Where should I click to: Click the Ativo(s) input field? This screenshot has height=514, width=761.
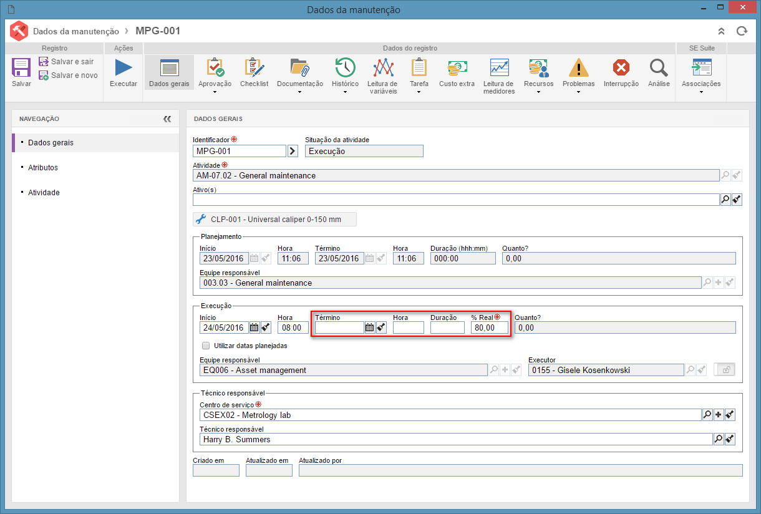(x=456, y=200)
